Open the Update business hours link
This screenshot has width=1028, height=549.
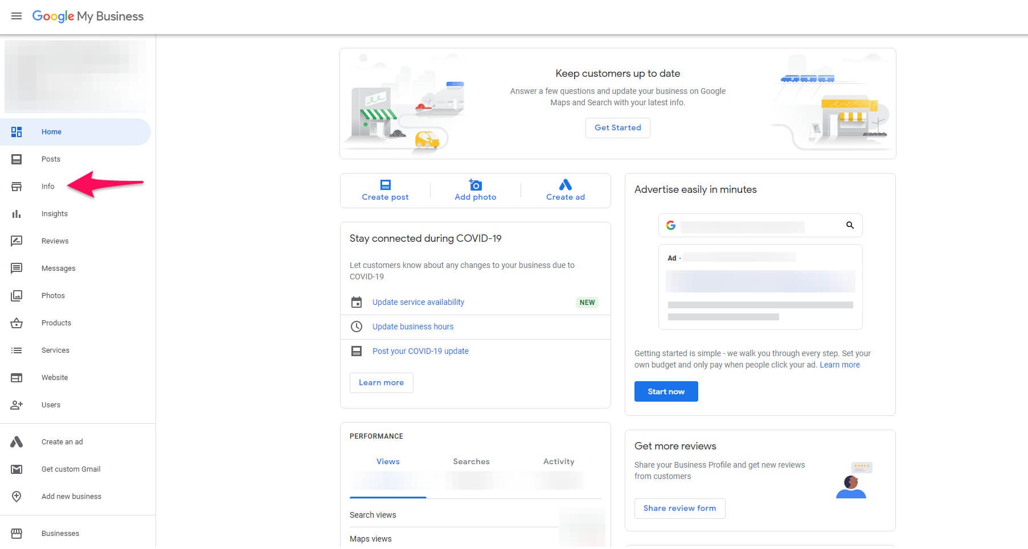(412, 327)
